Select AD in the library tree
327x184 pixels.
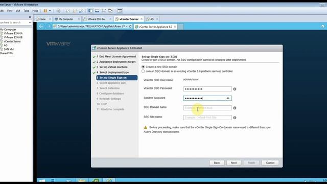(x=6, y=45)
